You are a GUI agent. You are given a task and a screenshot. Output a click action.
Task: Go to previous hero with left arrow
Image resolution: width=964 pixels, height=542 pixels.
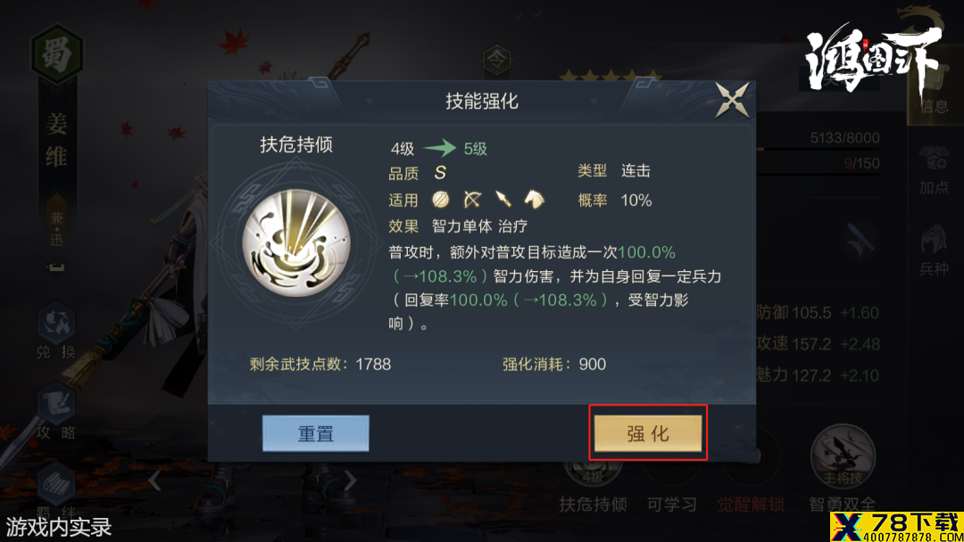(x=155, y=480)
